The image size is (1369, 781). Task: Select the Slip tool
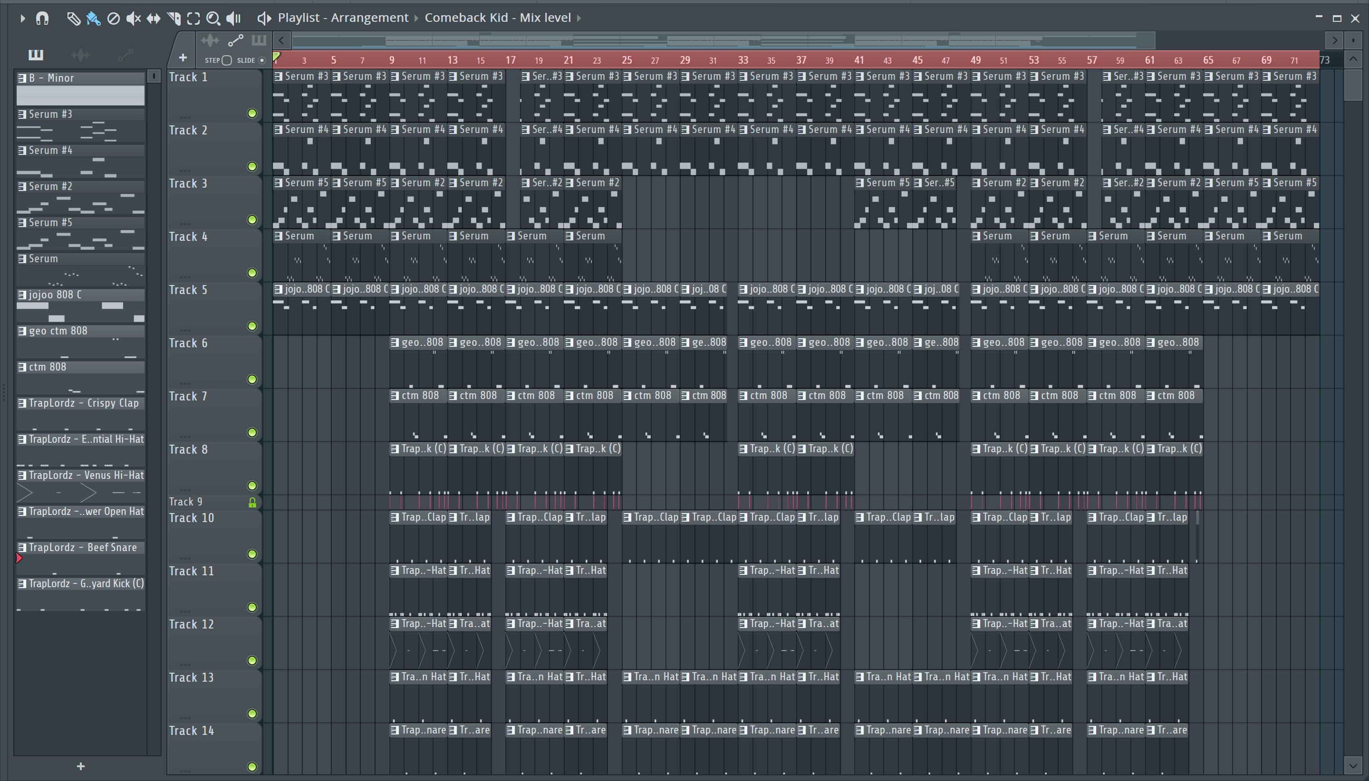click(x=154, y=18)
